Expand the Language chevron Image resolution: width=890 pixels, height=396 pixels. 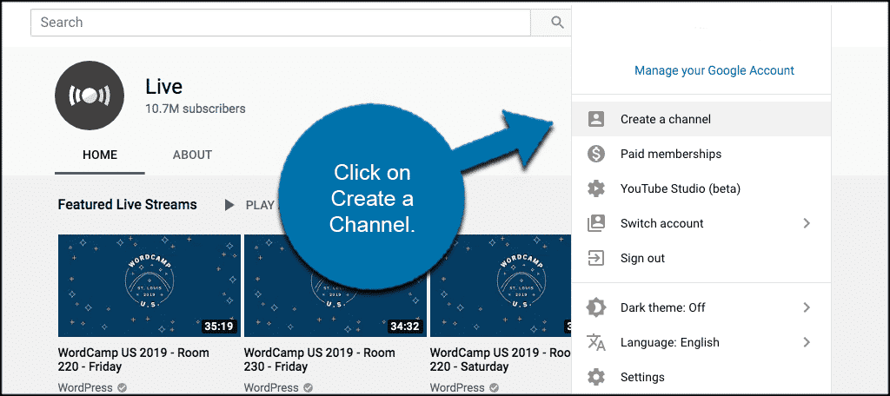pos(807,342)
